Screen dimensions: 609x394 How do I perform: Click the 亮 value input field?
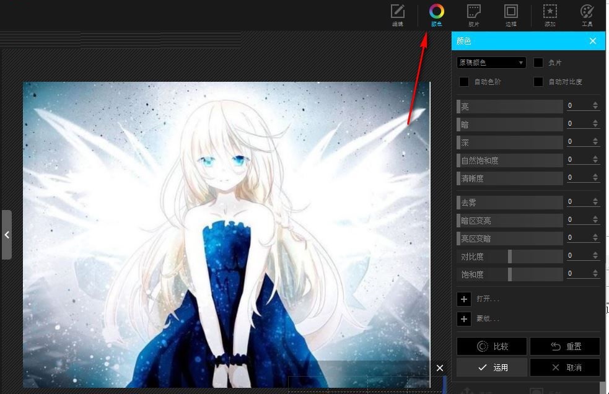[578, 105]
